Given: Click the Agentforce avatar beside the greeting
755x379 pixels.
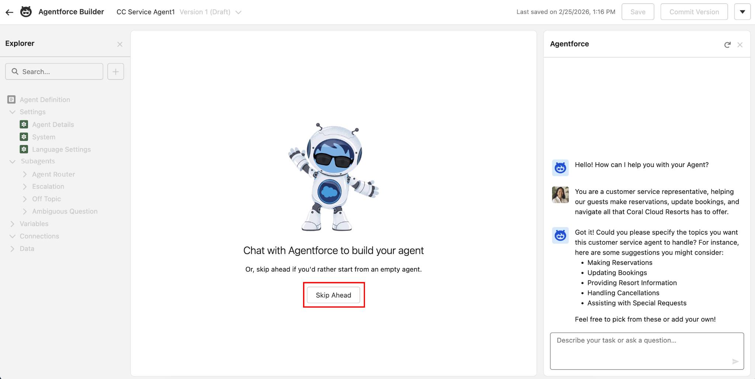Looking at the screenshot, I should tap(560, 168).
